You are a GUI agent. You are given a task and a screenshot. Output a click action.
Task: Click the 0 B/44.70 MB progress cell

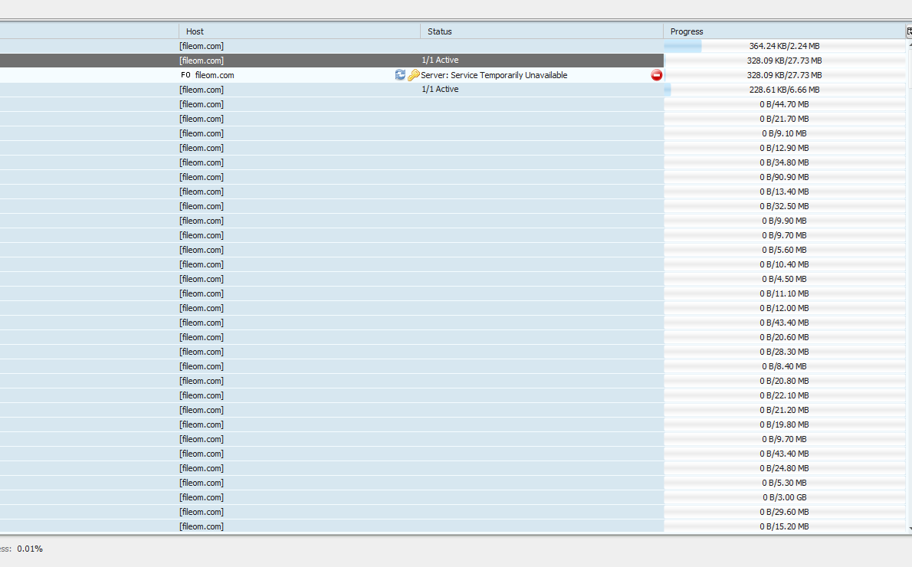[785, 104]
